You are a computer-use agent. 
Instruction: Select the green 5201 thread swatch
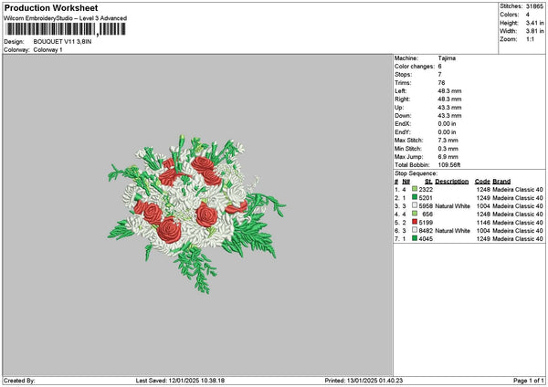click(416, 197)
